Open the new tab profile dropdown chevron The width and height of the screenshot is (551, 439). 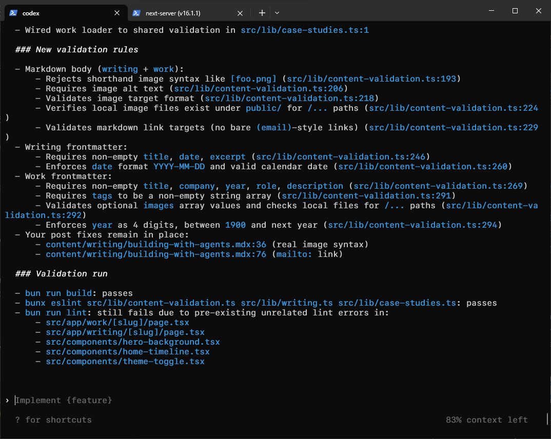[x=277, y=12]
